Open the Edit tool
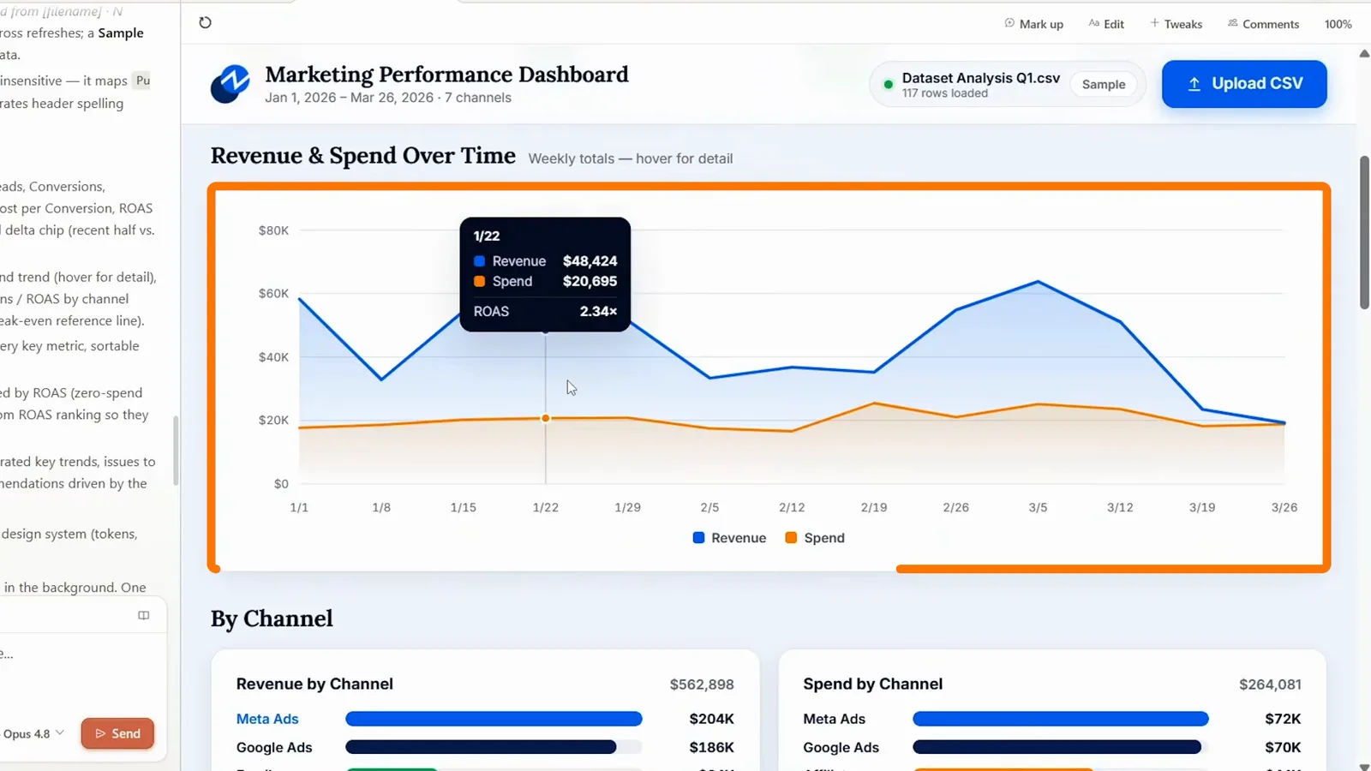This screenshot has height=771, width=1371. click(x=1106, y=24)
